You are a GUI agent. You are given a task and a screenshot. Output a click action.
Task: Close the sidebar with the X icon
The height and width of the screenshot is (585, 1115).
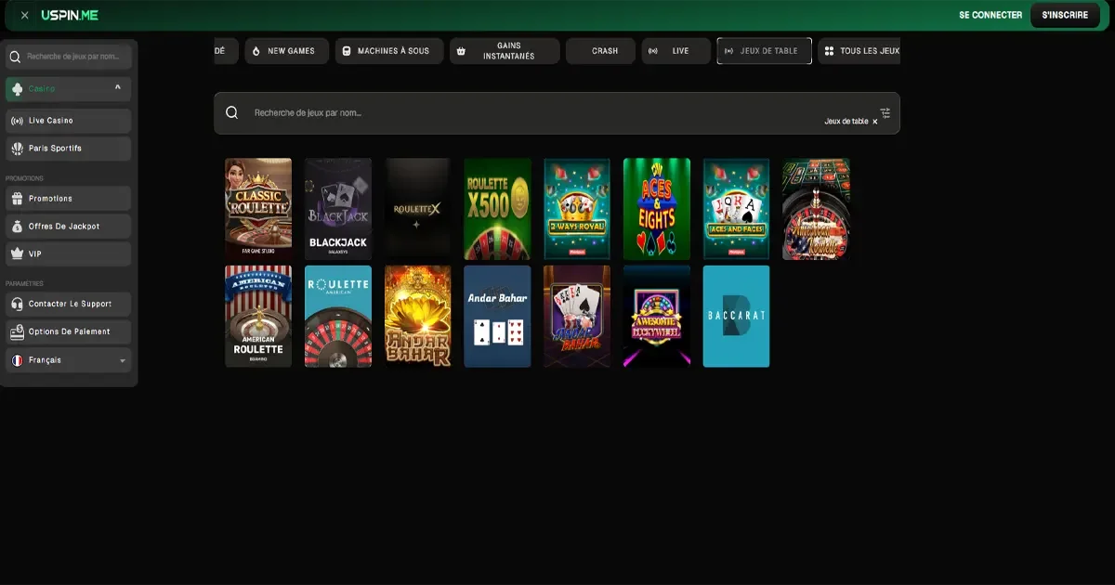[24, 15]
